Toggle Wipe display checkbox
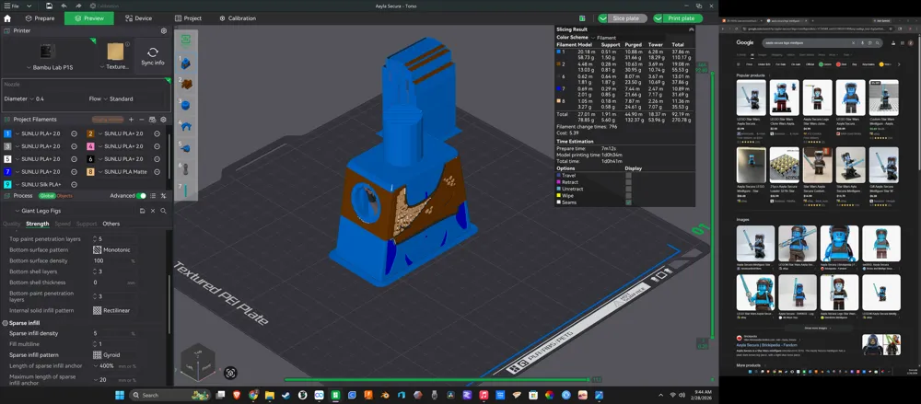This screenshot has height=404, width=921. (628, 195)
